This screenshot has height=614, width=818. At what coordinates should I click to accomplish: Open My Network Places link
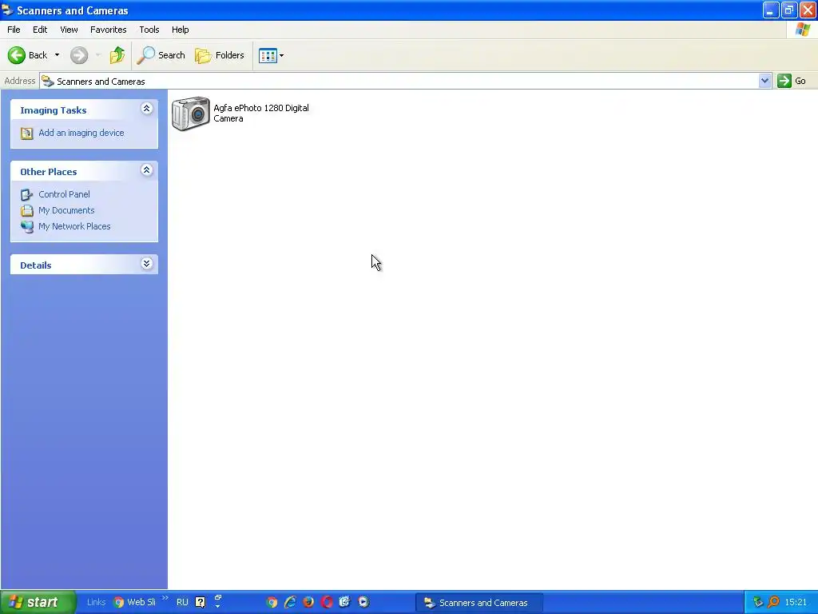[74, 226]
